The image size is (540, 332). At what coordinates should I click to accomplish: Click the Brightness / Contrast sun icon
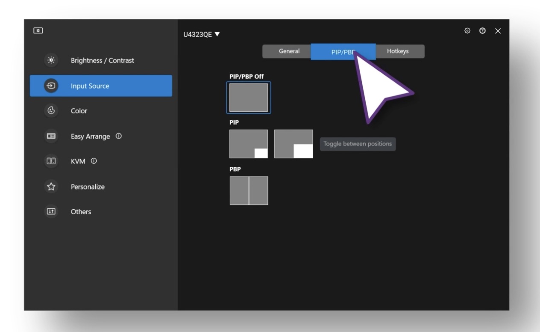pos(51,60)
